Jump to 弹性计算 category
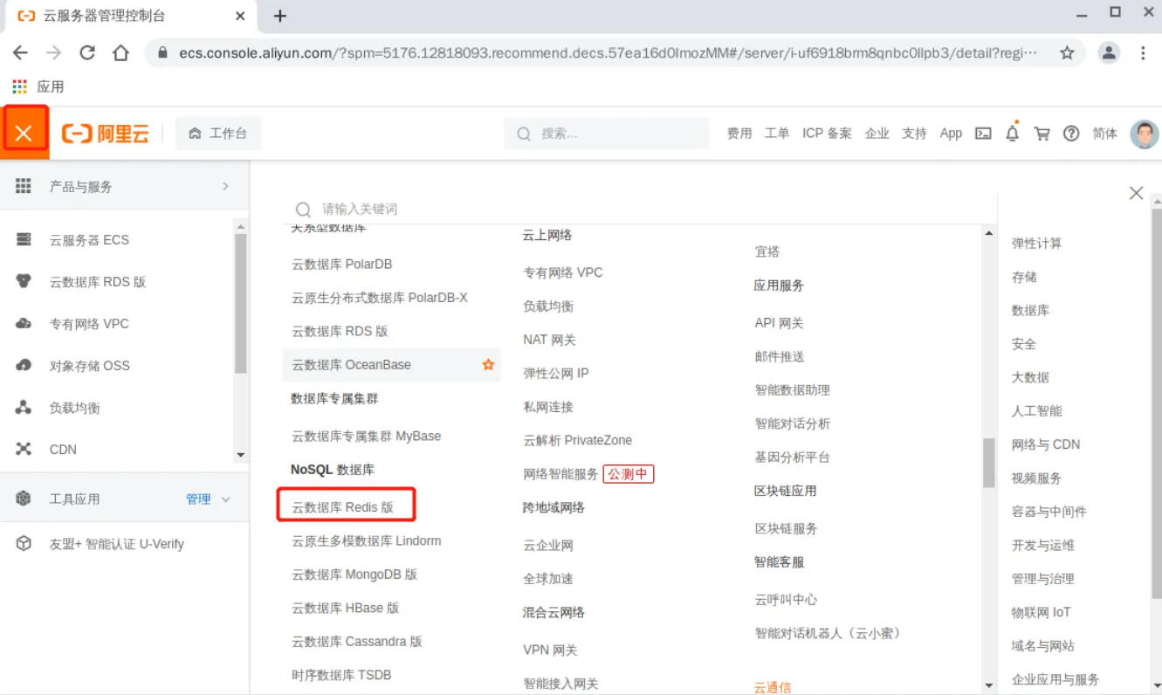This screenshot has width=1162, height=695. tap(1037, 244)
